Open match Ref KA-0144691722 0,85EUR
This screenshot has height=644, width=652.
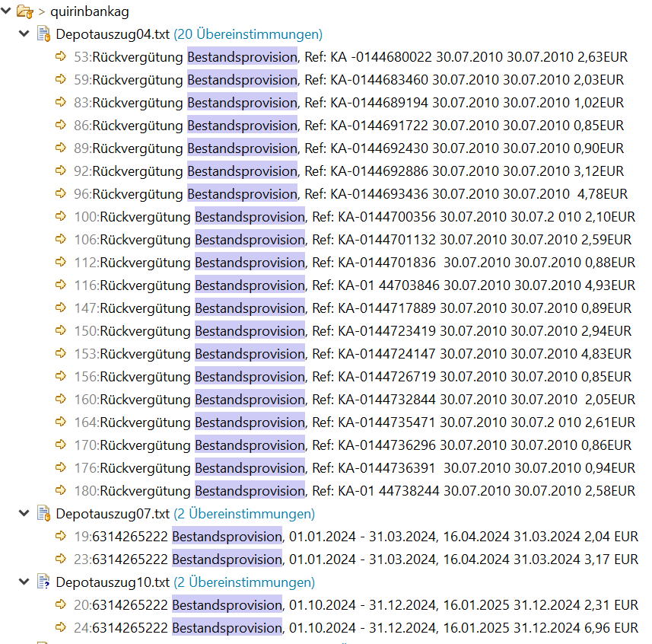click(349, 126)
